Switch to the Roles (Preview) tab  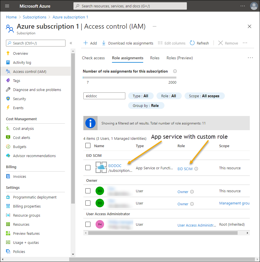(179, 58)
